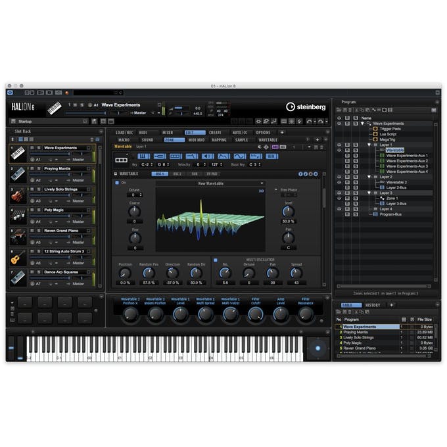Screen dimensions: 447x447
Task: Open the New Wavetable dropdown
Action: (x=210, y=183)
